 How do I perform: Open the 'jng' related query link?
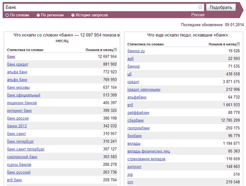(130, 174)
